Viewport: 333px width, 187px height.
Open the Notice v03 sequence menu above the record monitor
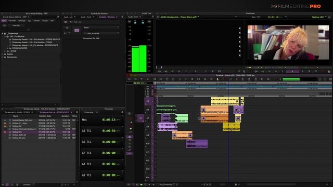pyautogui.click(x=318, y=17)
